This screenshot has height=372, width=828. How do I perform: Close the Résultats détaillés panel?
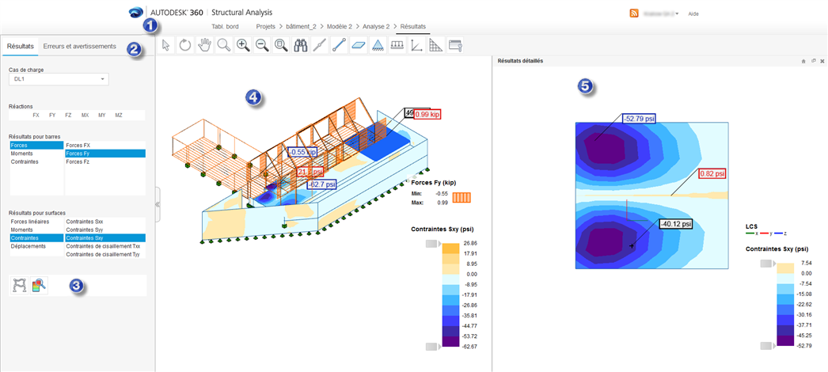click(822, 61)
